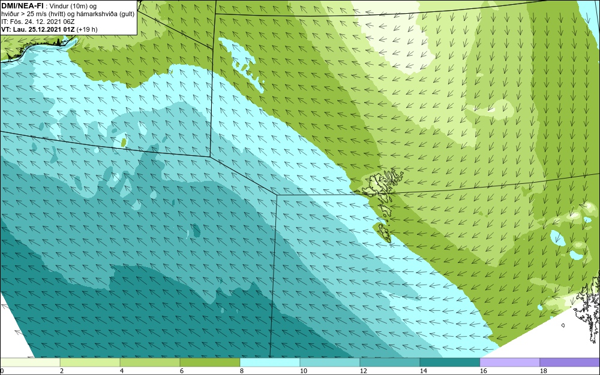Click the 10–12 m/s aqua legend swatch

pyautogui.click(x=330, y=362)
